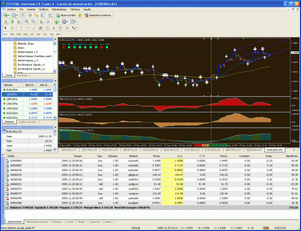Image resolution: width=301 pixels, height=231 pixels.
Task: Open the GBPUSDm,H1 chart tab
Action: [68, 150]
